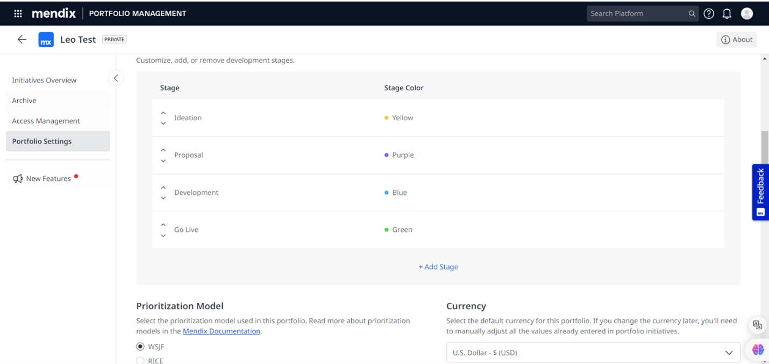Go back using the arrow icon
The image size is (769, 364).
(x=22, y=39)
